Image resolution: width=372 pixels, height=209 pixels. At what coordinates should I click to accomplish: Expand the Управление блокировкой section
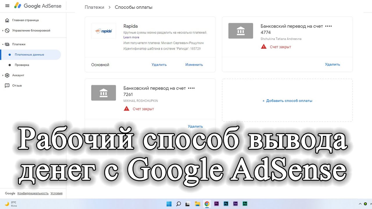[x=3, y=30]
